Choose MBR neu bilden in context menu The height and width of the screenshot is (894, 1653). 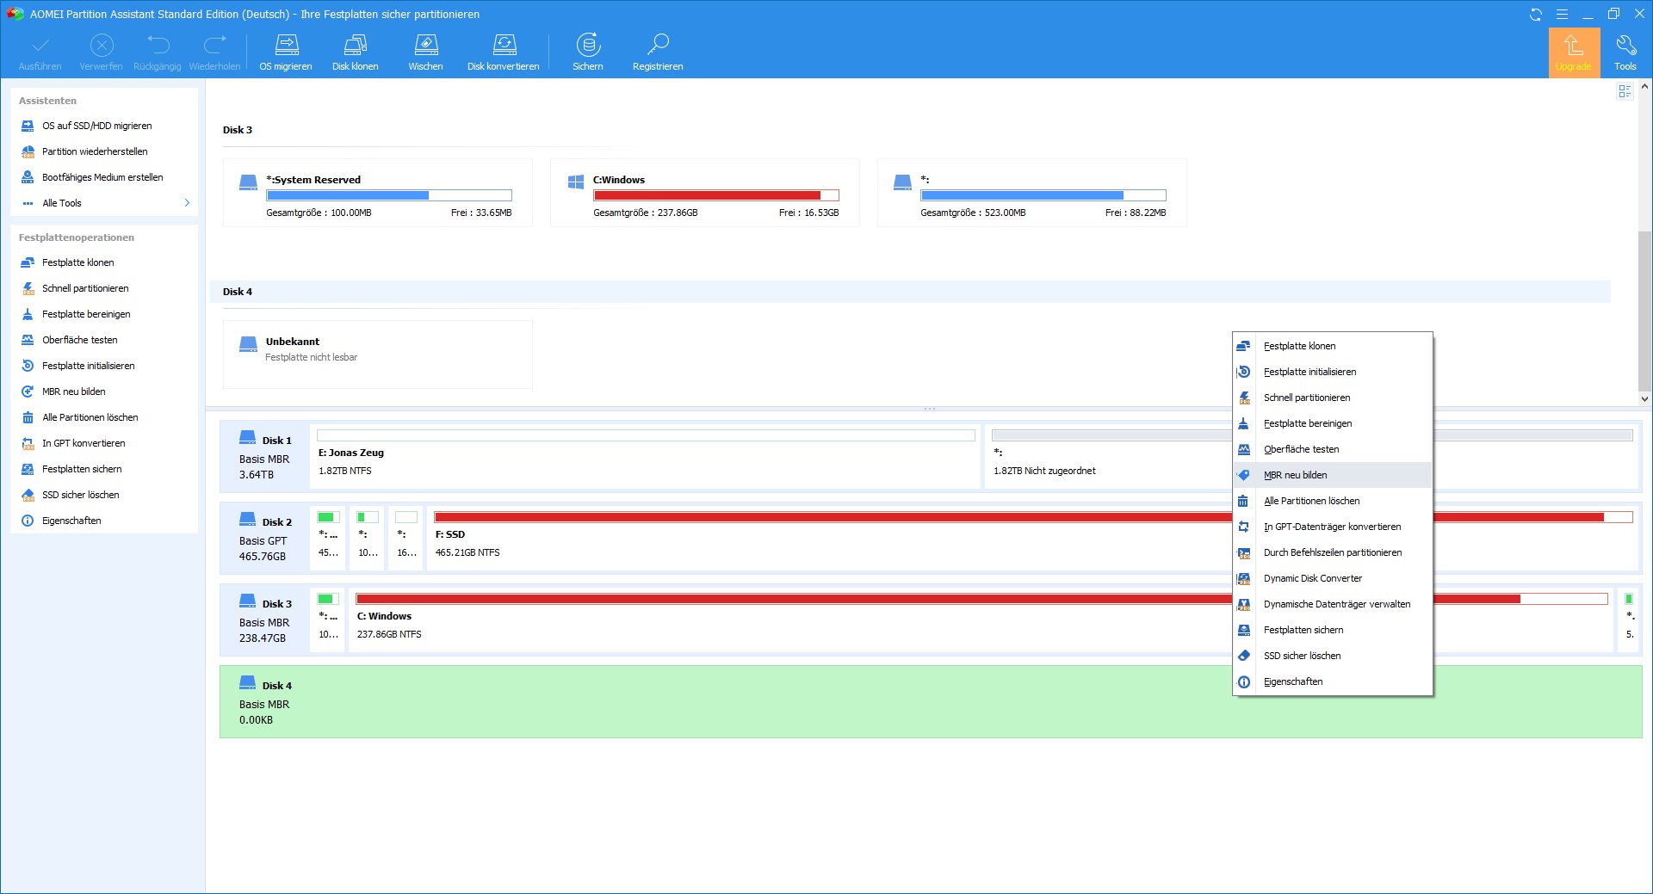pos(1333,475)
